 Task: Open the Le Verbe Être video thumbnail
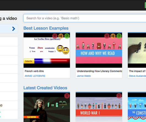click(x=47, y=50)
